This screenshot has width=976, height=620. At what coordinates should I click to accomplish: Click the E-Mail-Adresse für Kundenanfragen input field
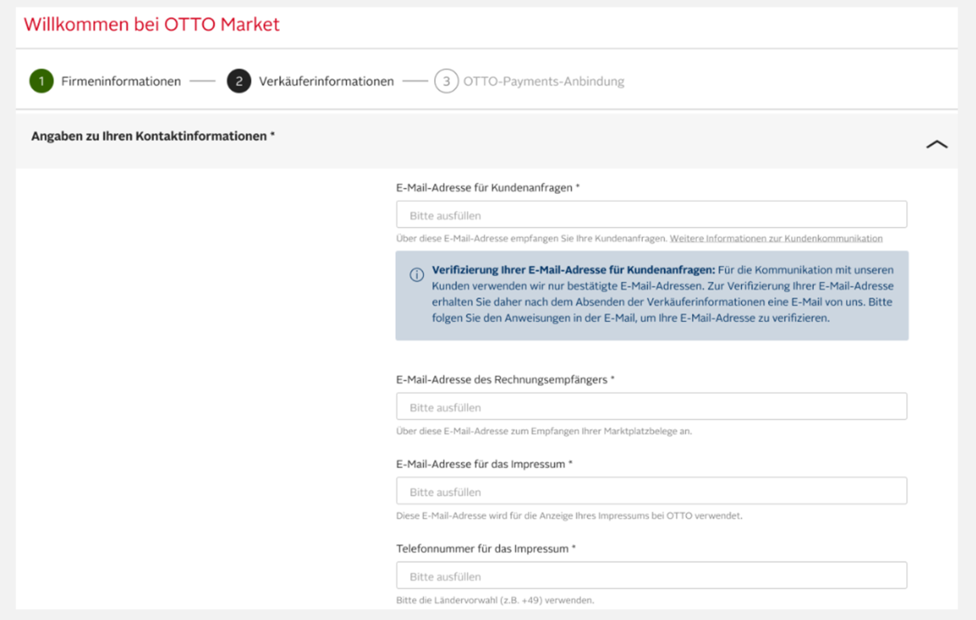pyautogui.click(x=650, y=213)
